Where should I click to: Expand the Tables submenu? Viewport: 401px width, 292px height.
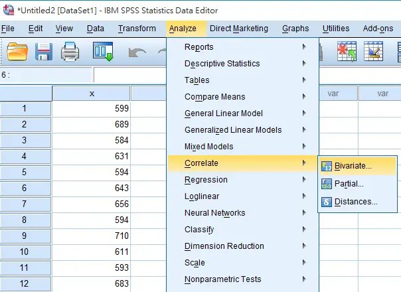coord(242,80)
